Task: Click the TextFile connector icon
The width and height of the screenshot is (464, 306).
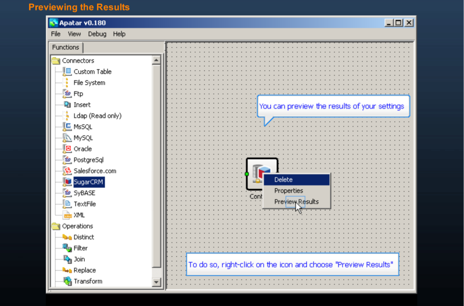Action: 68,204
